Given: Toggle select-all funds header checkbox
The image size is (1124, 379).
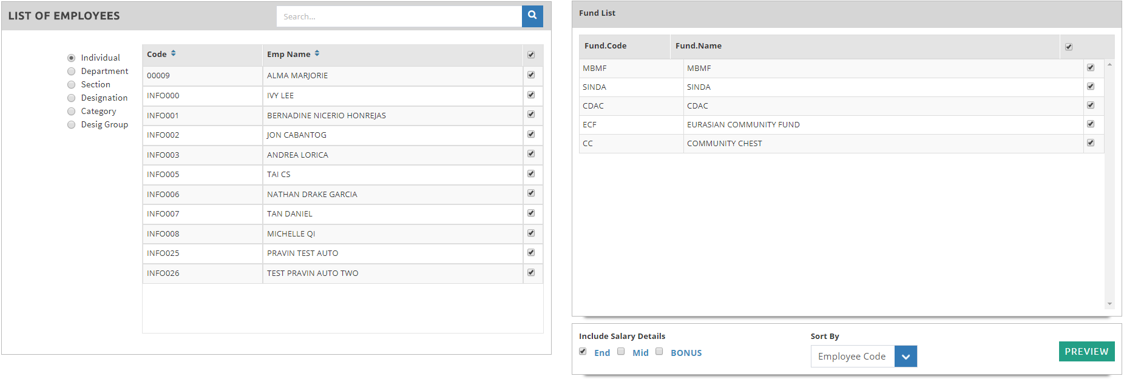Looking at the screenshot, I should pyautogui.click(x=1069, y=47).
